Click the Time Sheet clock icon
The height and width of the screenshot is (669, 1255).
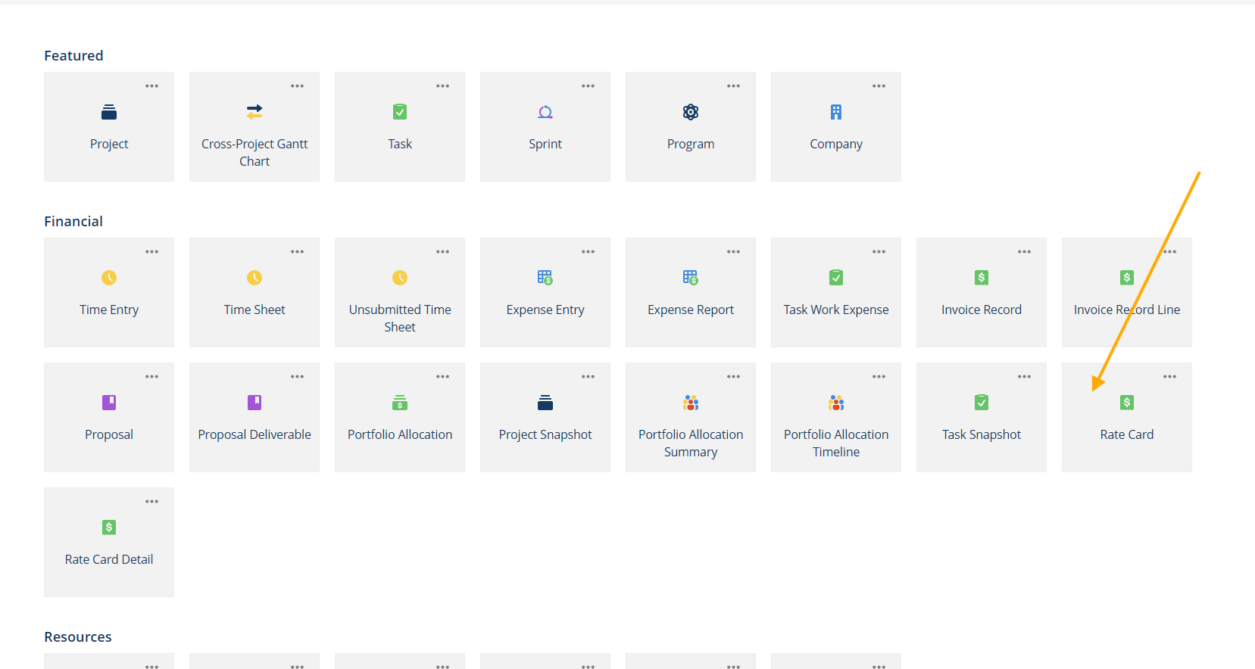[x=254, y=278]
